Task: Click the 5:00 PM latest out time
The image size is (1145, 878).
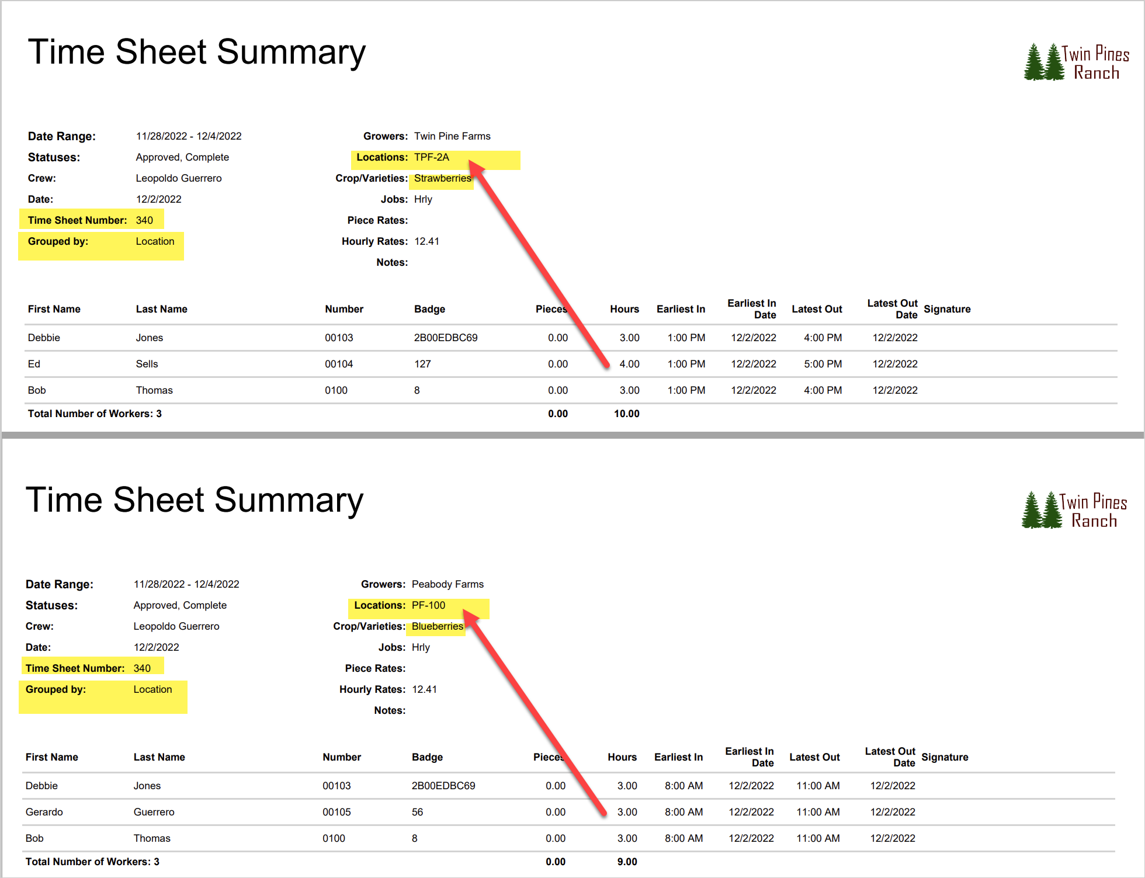Action: pyautogui.click(x=823, y=364)
